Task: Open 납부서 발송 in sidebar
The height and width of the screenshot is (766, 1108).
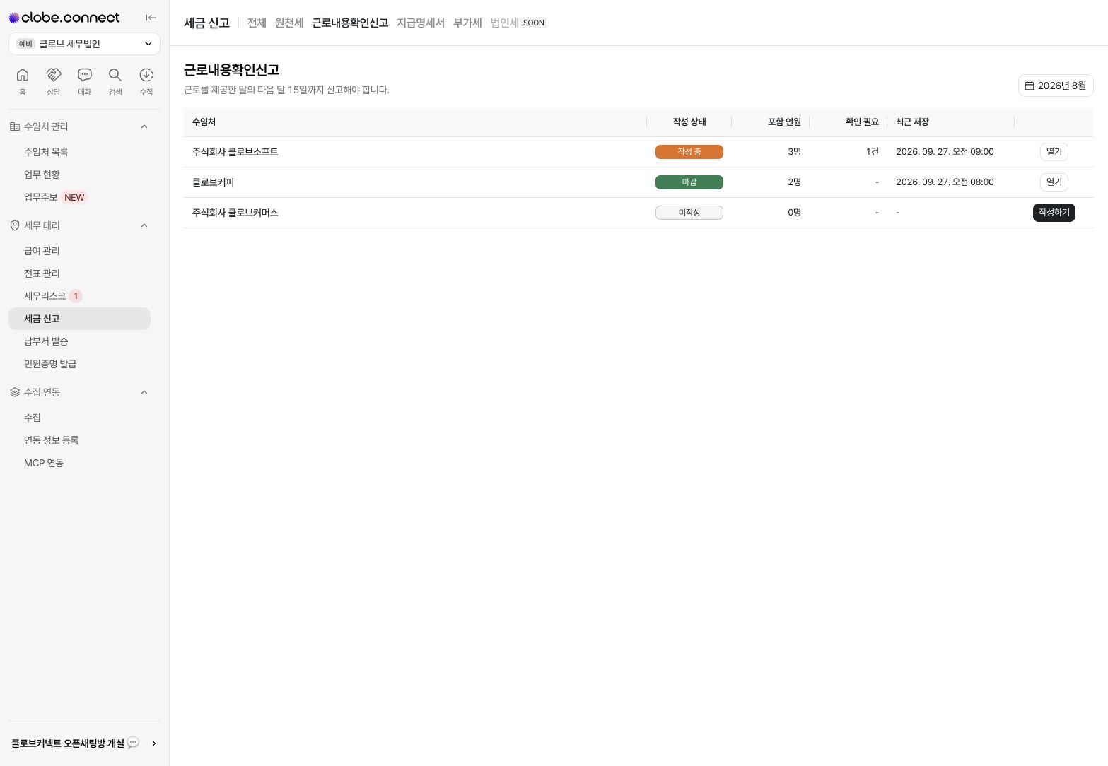Action: (x=79, y=341)
